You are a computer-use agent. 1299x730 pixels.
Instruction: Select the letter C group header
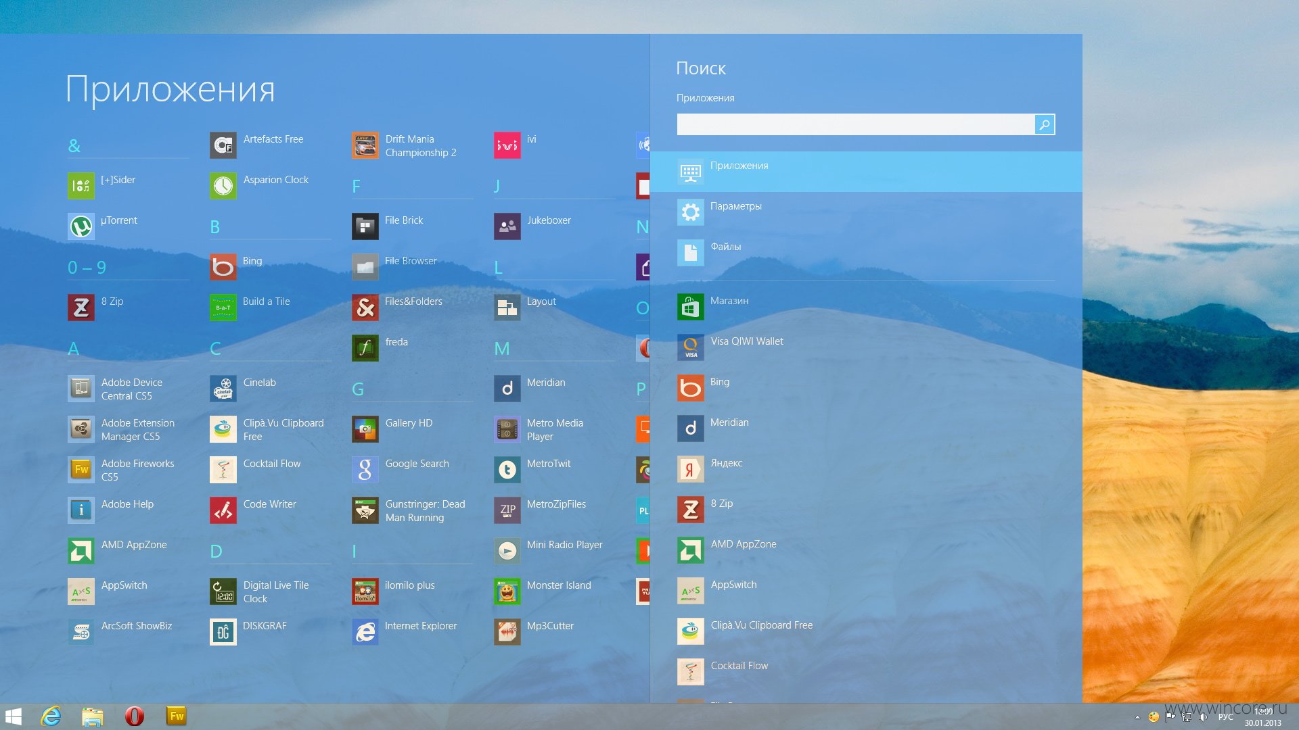click(216, 349)
